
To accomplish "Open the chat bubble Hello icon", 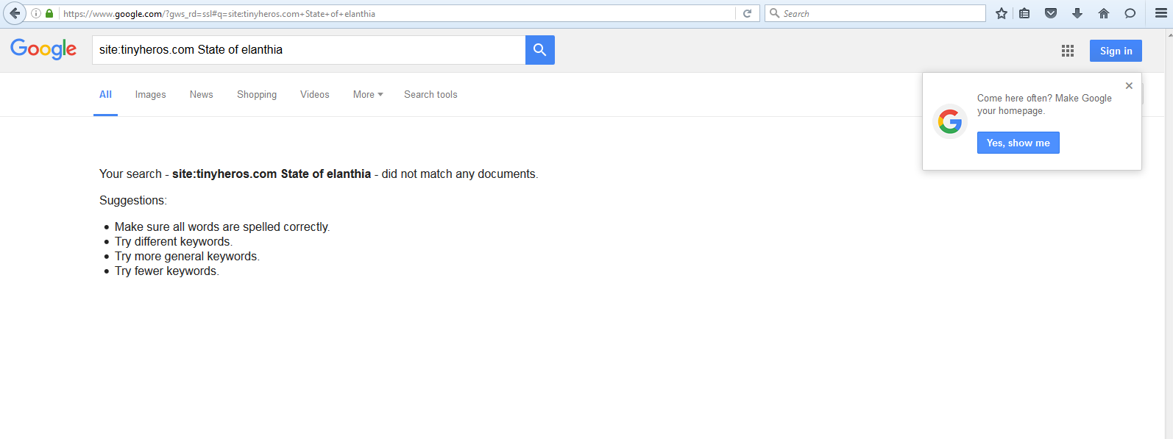I will (x=1130, y=13).
